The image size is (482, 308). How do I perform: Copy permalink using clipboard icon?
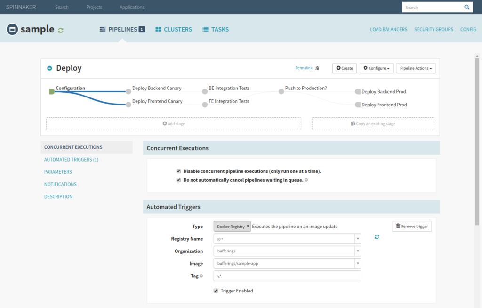317,68
